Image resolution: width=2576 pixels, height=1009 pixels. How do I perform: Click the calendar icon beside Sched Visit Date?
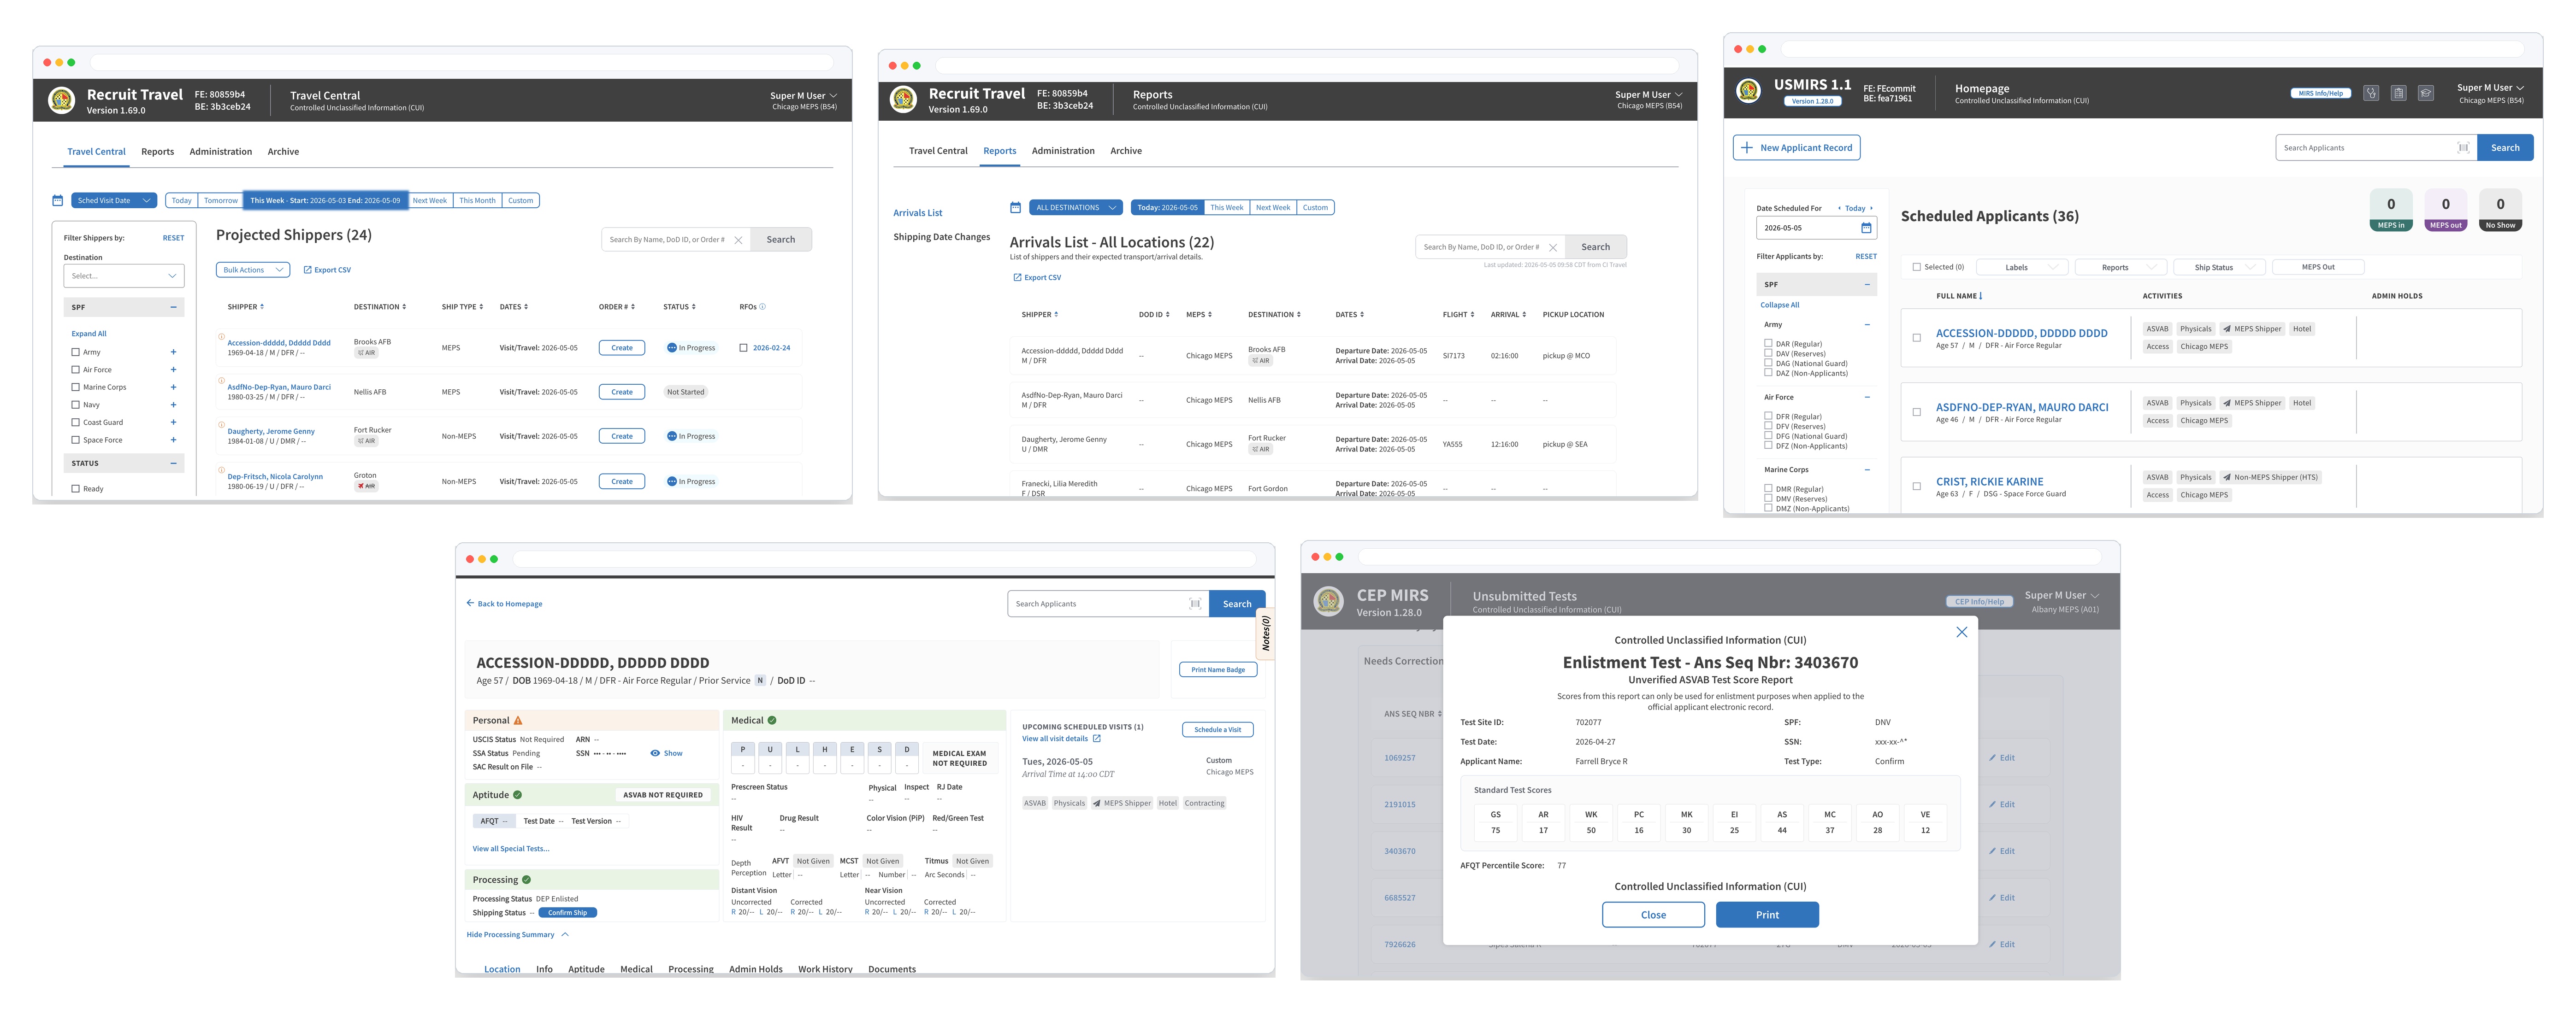click(58, 201)
